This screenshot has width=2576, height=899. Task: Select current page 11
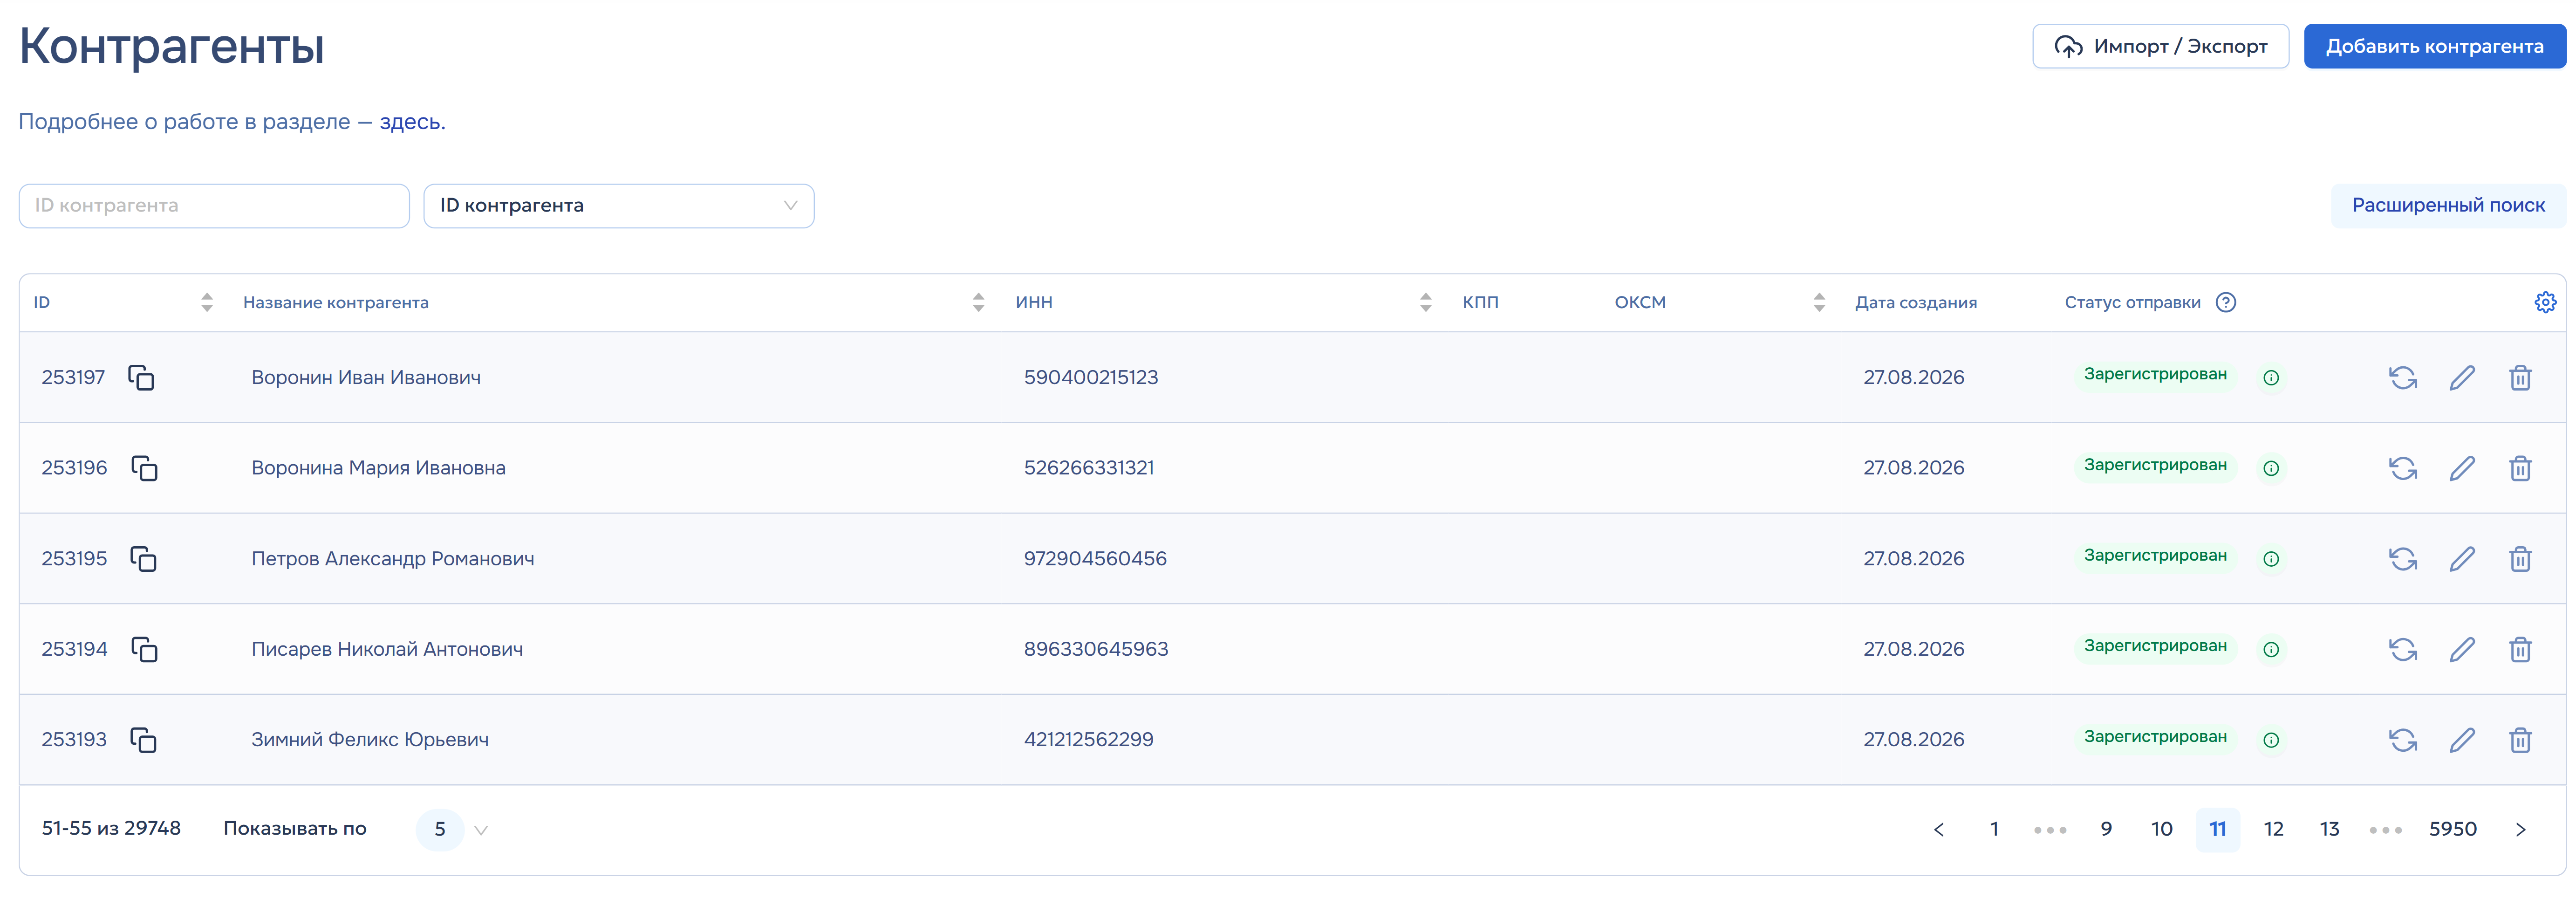[2218, 829]
